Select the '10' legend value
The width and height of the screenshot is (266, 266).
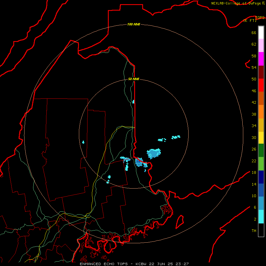(254, 196)
